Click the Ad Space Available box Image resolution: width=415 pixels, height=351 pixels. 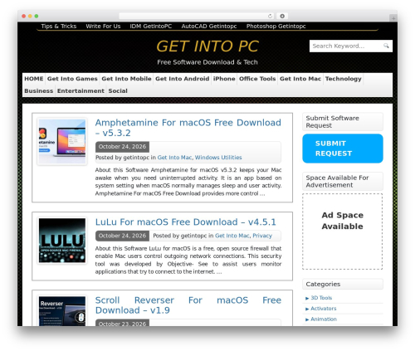(343, 232)
